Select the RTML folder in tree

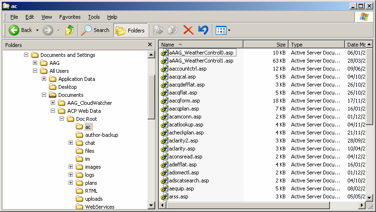(91, 191)
